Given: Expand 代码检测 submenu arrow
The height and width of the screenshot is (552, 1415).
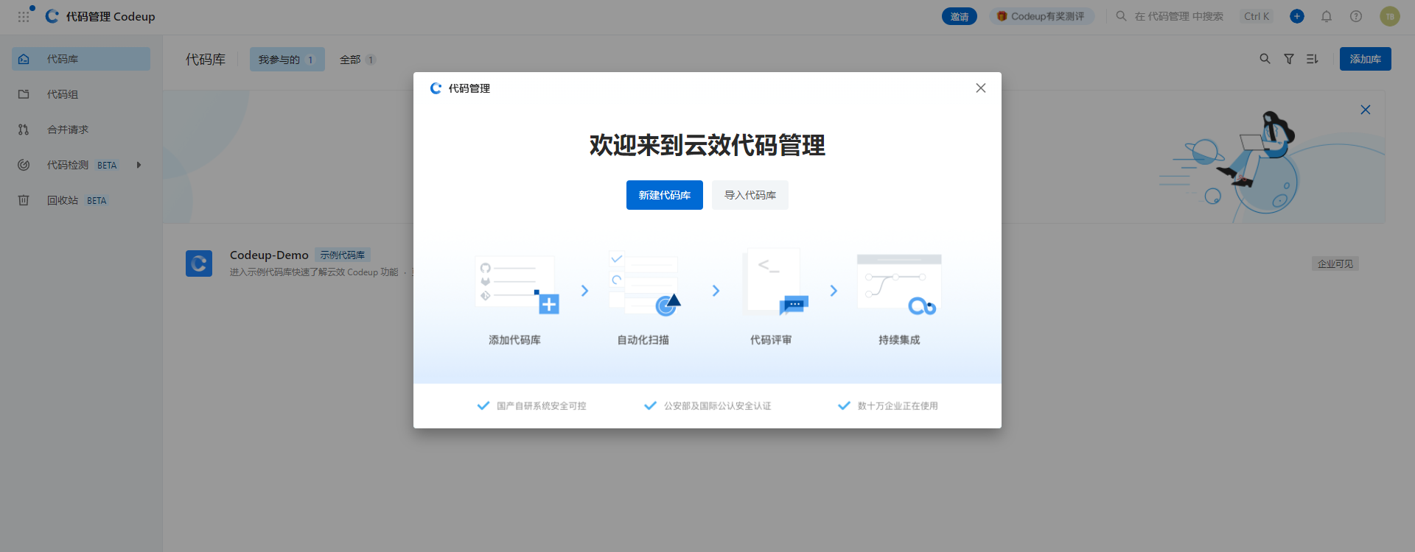Looking at the screenshot, I should 139,165.
